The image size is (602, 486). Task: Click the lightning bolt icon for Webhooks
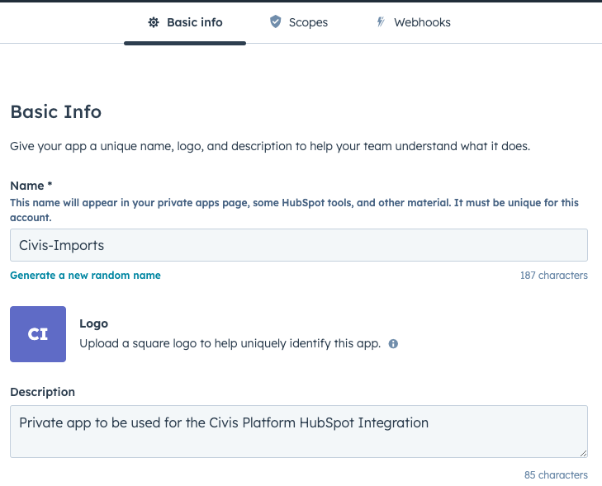pos(381,21)
